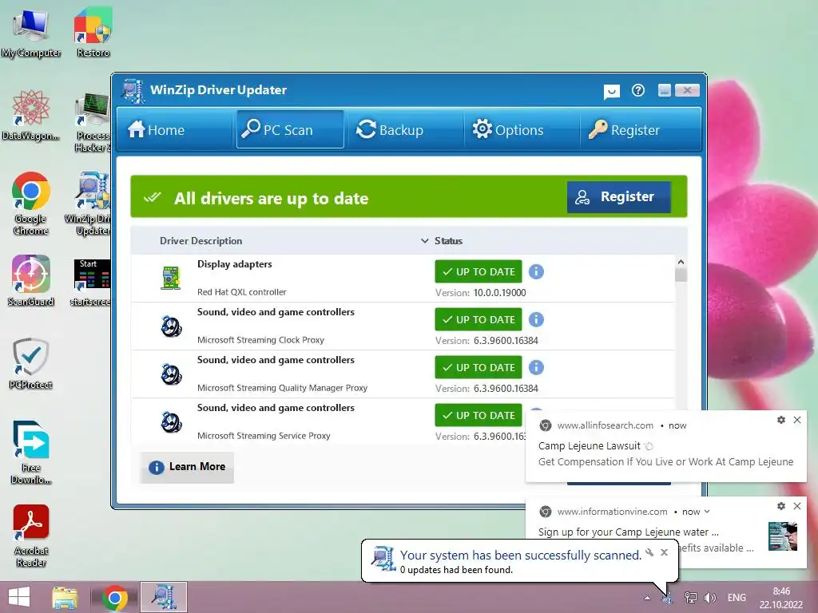Screen dimensions: 818x613
Task: Click the volume speaker tray icon
Action: (x=710, y=598)
